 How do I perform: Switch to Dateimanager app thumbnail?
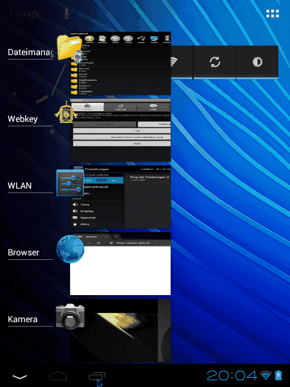[x=120, y=63]
